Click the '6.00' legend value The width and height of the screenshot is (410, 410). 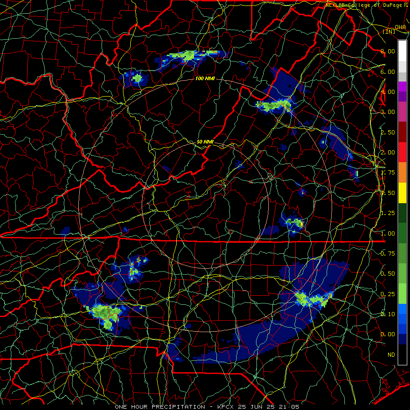coord(388,72)
